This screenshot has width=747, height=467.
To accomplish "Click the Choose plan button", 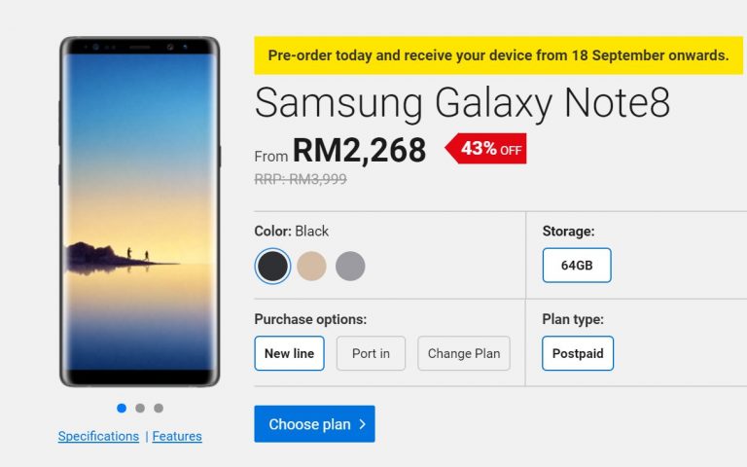I will [x=314, y=424].
